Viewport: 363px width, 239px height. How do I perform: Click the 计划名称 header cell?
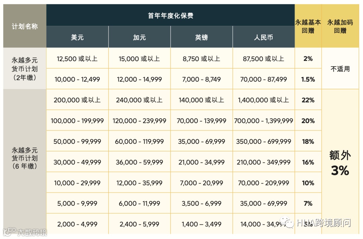click(25, 26)
